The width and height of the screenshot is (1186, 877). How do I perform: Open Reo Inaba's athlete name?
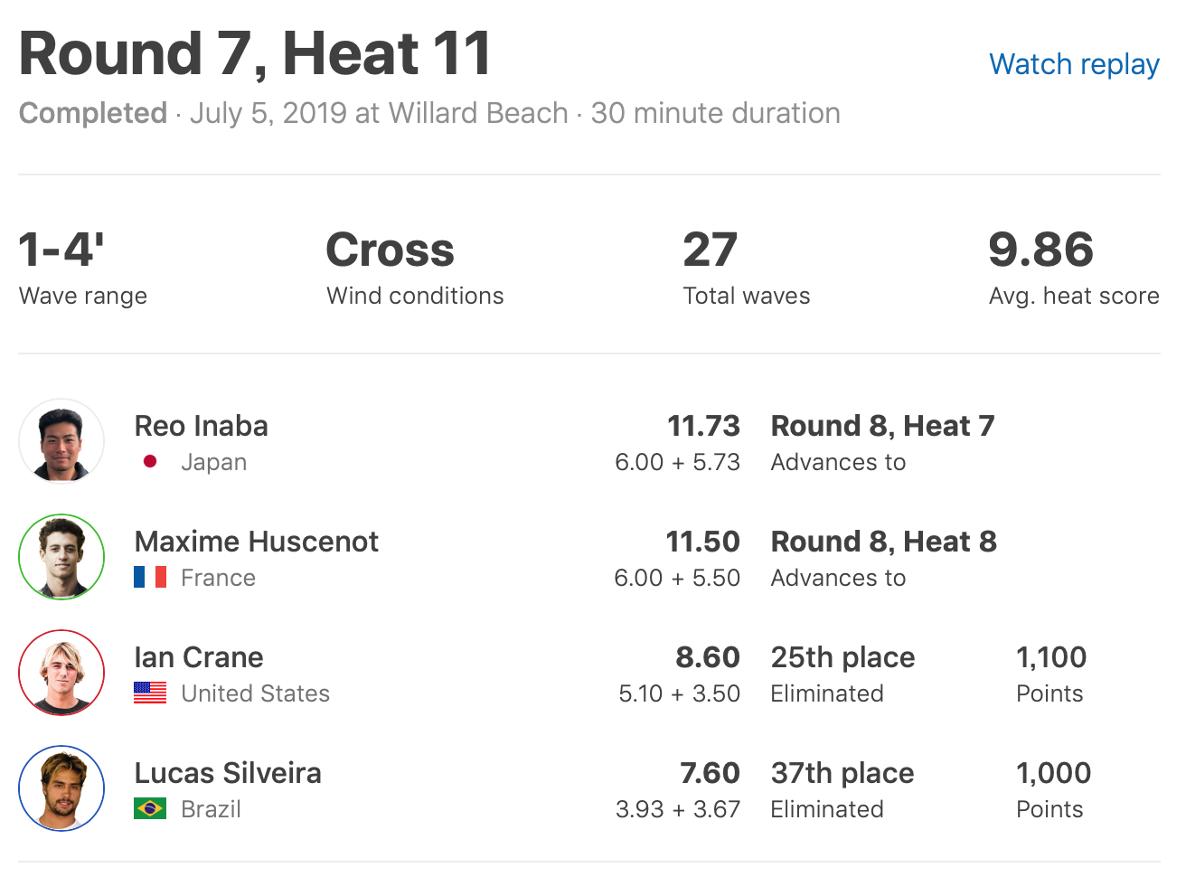(x=201, y=426)
